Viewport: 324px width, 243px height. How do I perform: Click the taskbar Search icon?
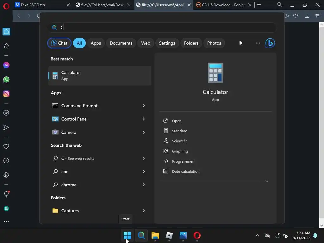click(141, 235)
